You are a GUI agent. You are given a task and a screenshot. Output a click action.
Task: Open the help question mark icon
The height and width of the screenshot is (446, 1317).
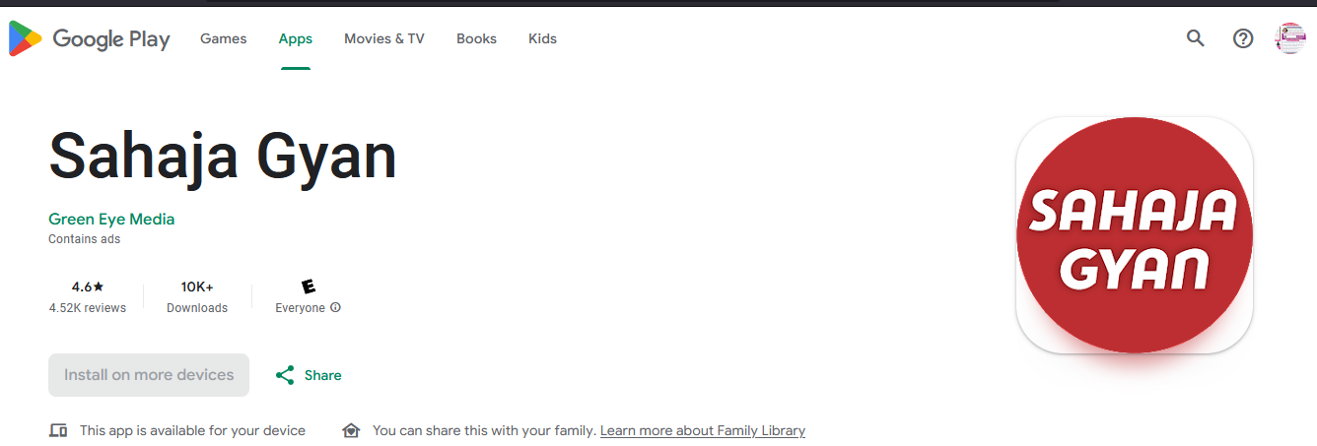1243,38
